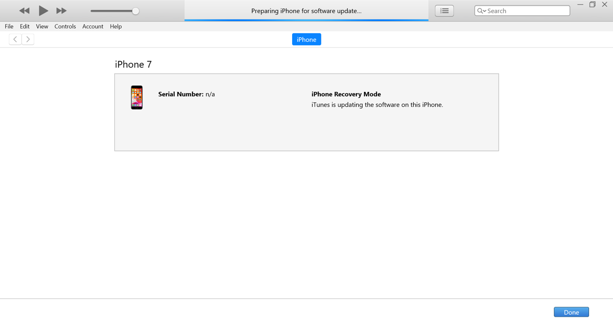Open the Controls menu
The height and width of the screenshot is (324, 613).
click(65, 26)
